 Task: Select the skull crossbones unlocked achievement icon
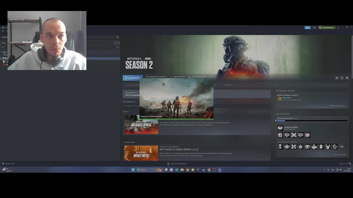click(x=294, y=135)
